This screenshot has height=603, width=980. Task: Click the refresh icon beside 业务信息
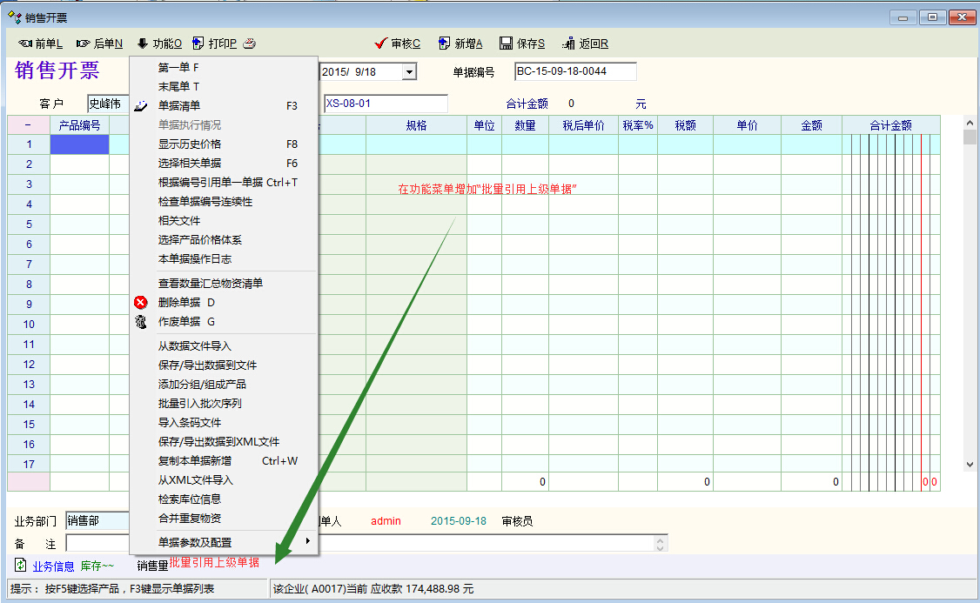click(20, 566)
